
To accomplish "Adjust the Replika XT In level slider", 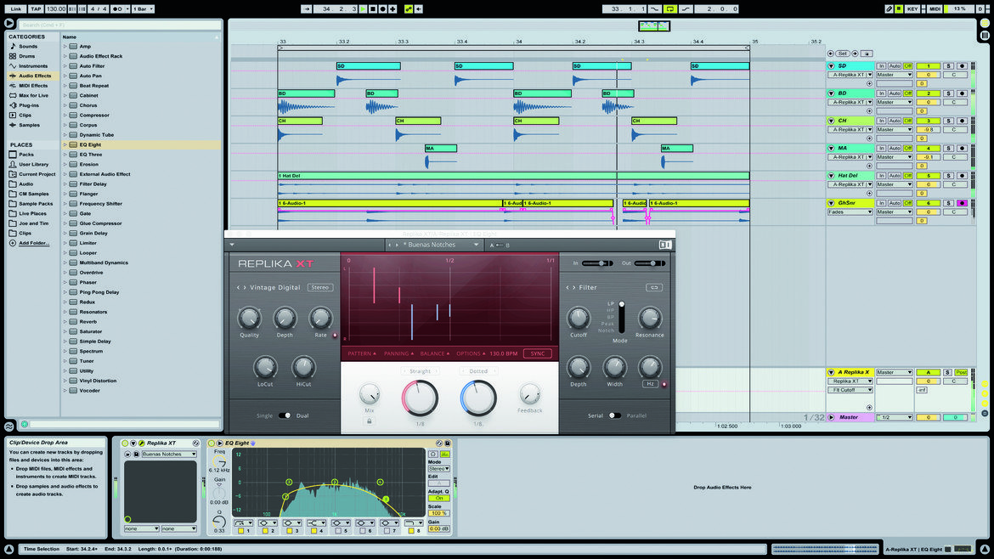I will pos(597,263).
